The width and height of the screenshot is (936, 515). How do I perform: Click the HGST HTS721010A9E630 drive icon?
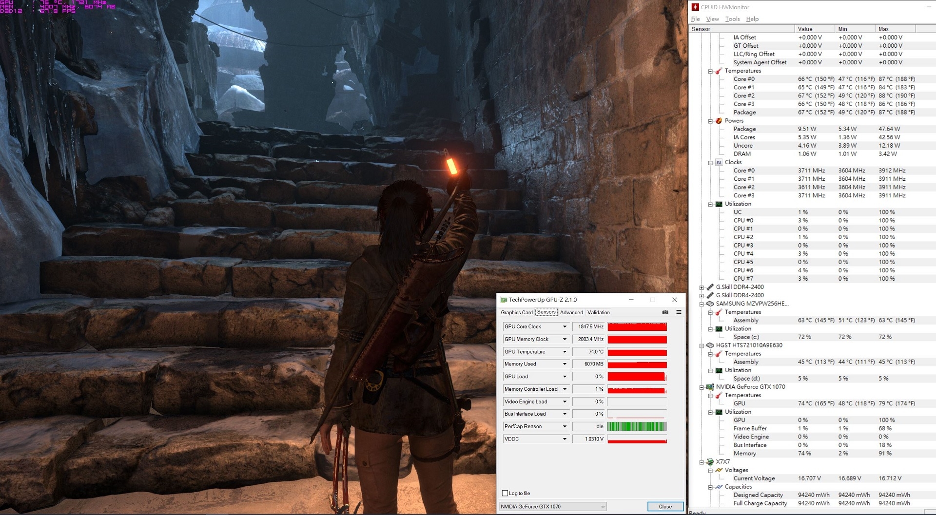(710, 345)
